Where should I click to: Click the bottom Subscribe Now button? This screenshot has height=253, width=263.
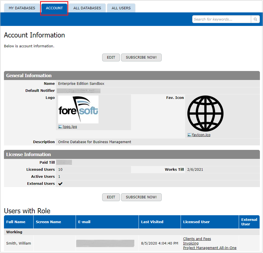point(141,197)
